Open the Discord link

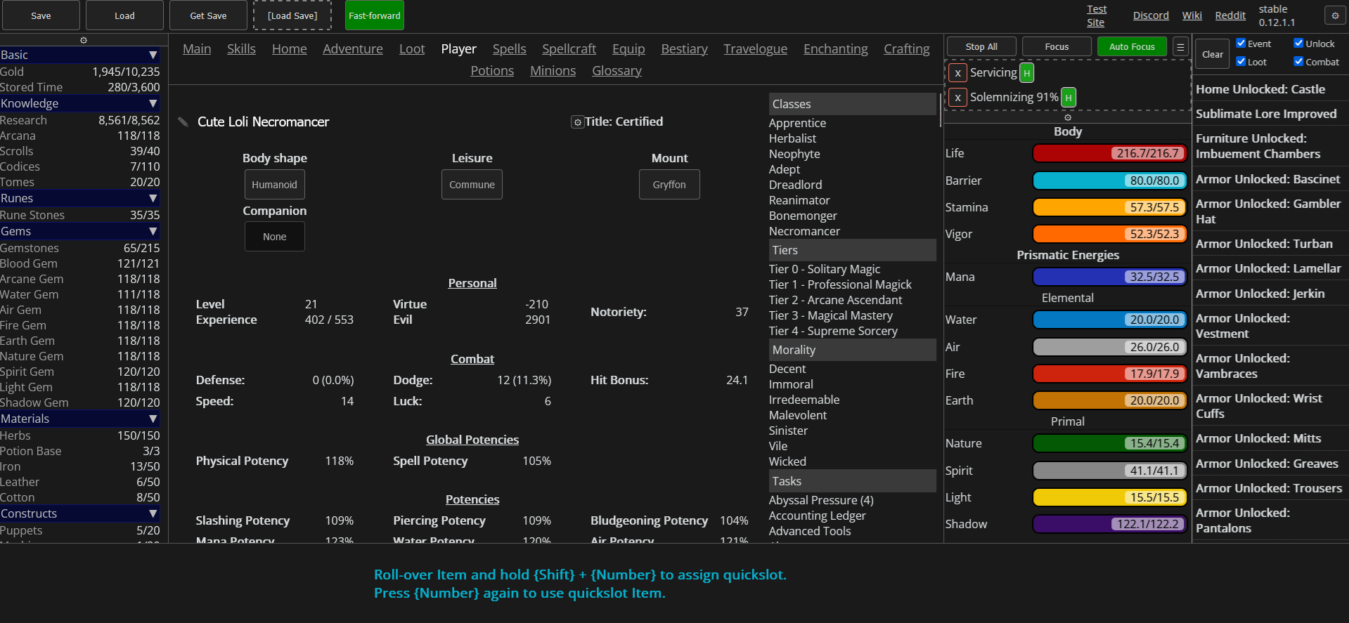[1151, 15]
